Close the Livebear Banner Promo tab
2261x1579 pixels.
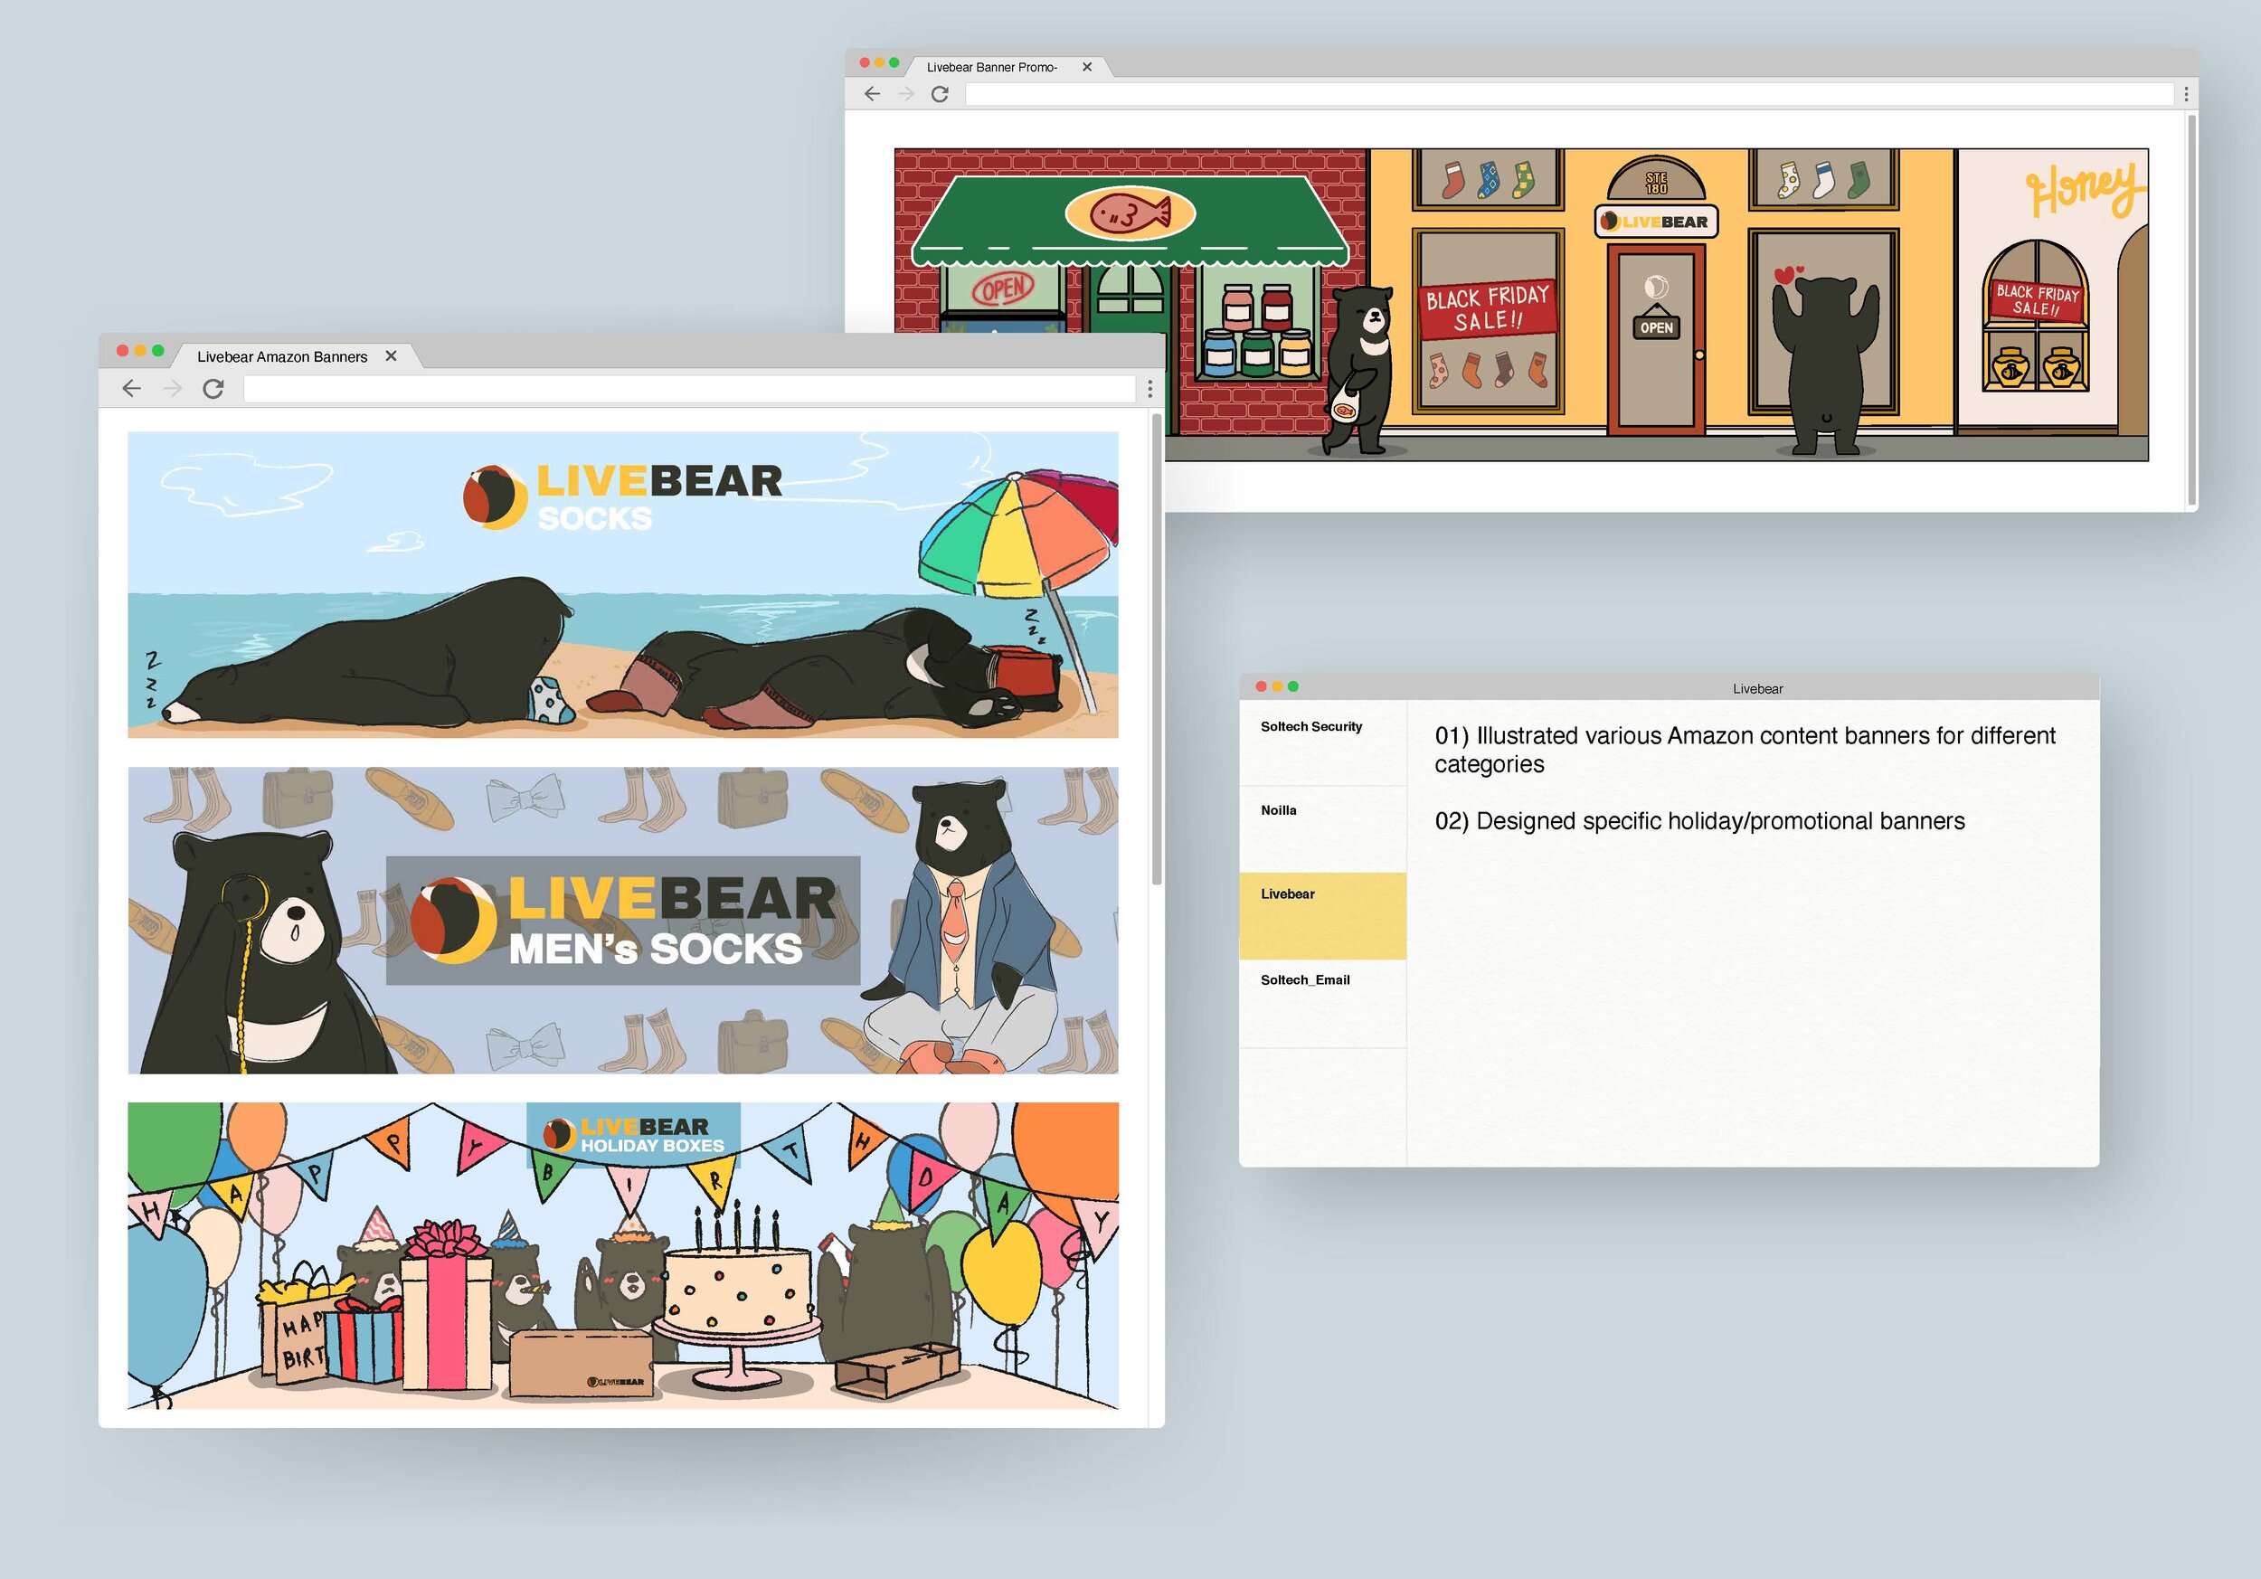tap(1087, 67)
